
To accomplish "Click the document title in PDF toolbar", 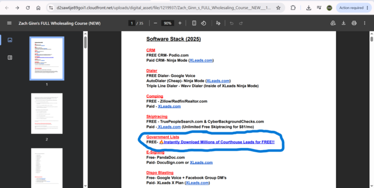I will (60, 23).
